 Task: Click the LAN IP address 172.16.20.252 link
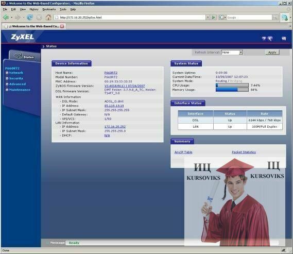[x=115, y=127]
